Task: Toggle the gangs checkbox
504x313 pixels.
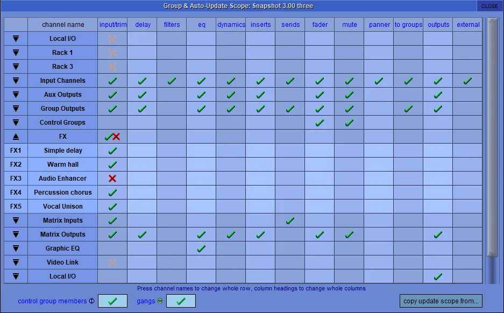Action: 181,301
